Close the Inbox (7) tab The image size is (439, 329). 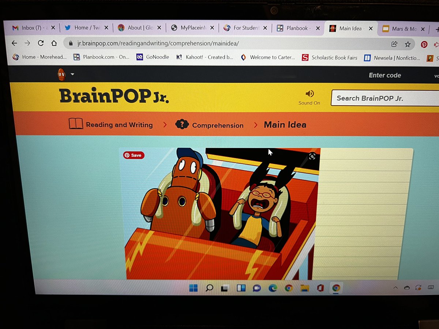coord(53,28)
